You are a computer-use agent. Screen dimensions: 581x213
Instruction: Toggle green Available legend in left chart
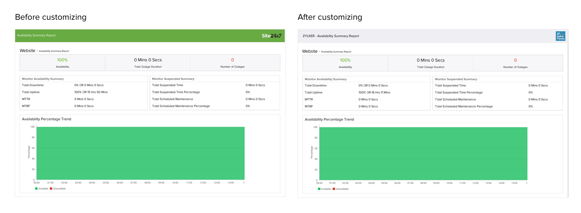tap(42, 189)
